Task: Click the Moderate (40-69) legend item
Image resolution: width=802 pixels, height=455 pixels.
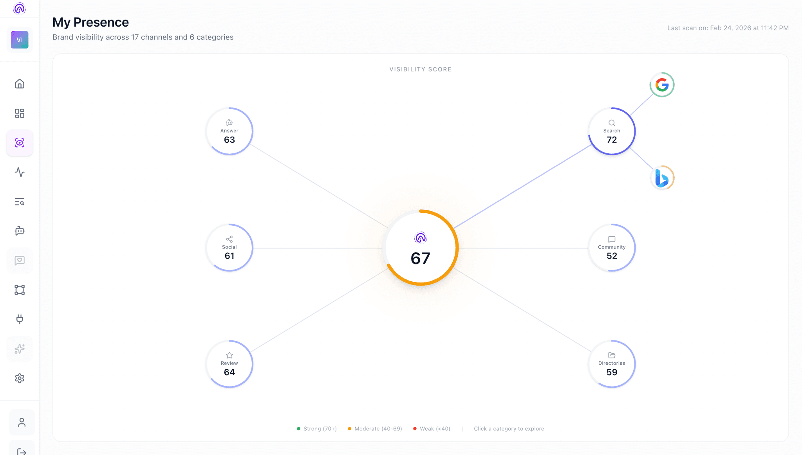Action: [x=375, y=429]
